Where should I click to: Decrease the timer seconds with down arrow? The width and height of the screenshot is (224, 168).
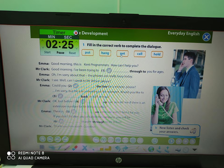tap(76, 48)
